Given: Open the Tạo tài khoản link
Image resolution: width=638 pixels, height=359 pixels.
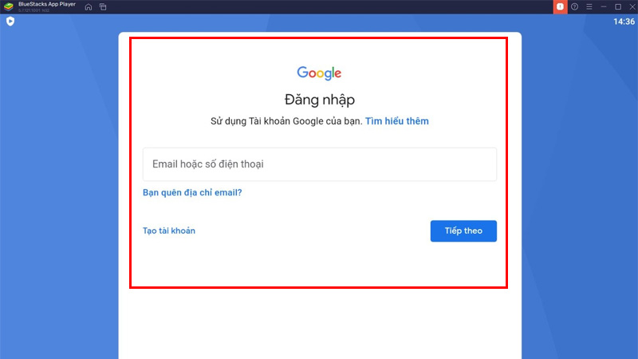Looking at the screenshot, I should (169, 231).
